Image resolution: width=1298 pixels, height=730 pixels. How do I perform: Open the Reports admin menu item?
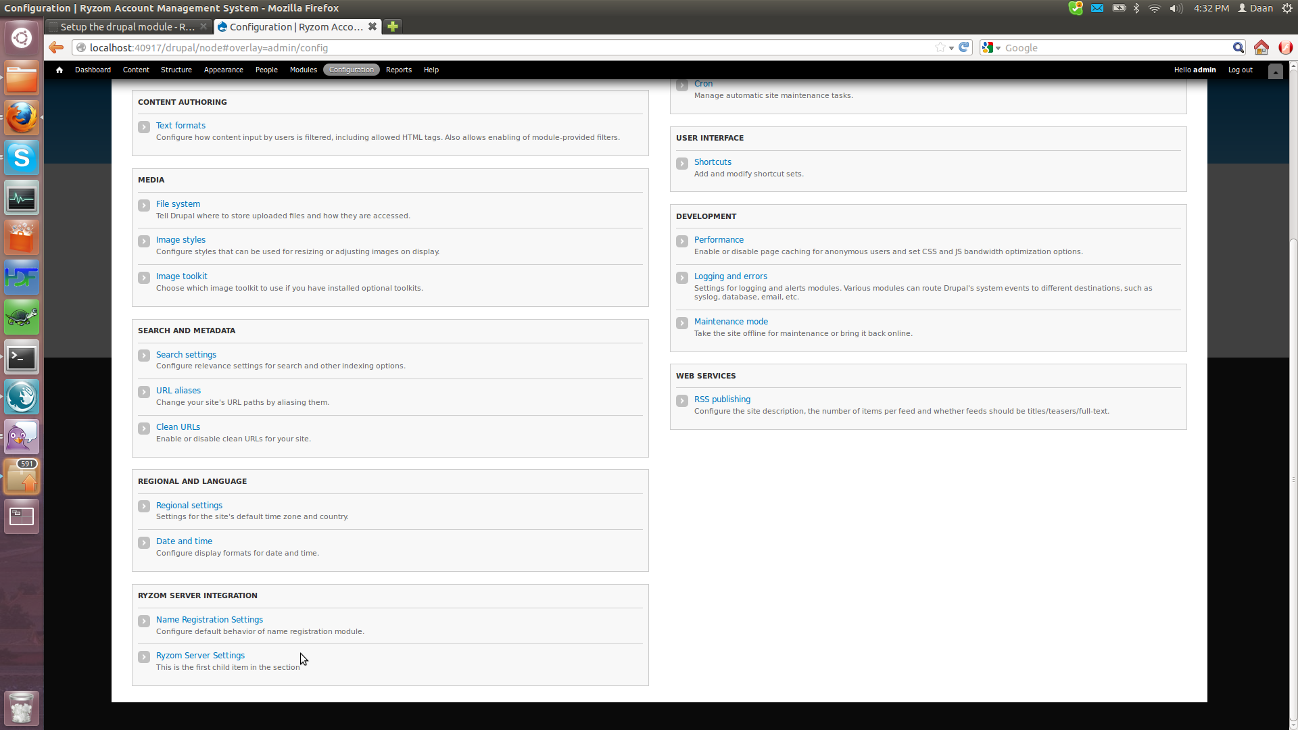tap(398, 70)
